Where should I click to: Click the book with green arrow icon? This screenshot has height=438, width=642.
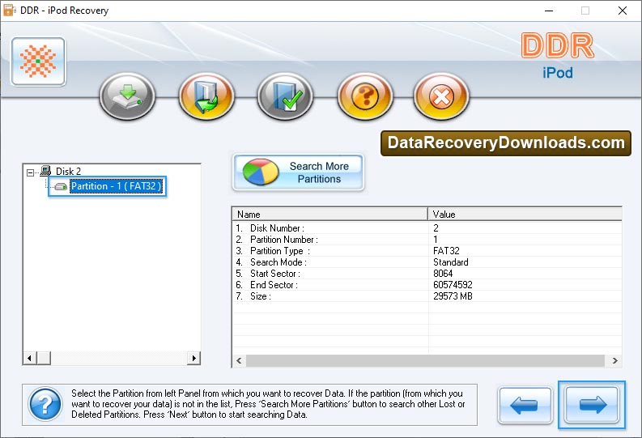(x=206, y=96)
